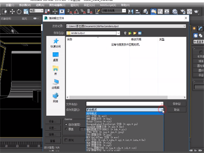Image resolution: width=204 pixels, height=153 pixels.
Task: Open Curve Editor icon
Action: point(160,11)
